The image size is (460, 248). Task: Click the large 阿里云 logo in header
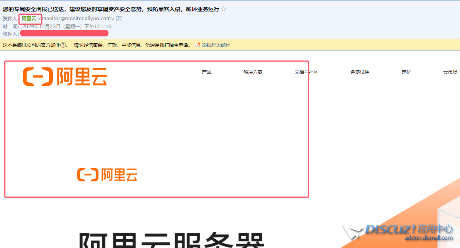tap(65, 76)
